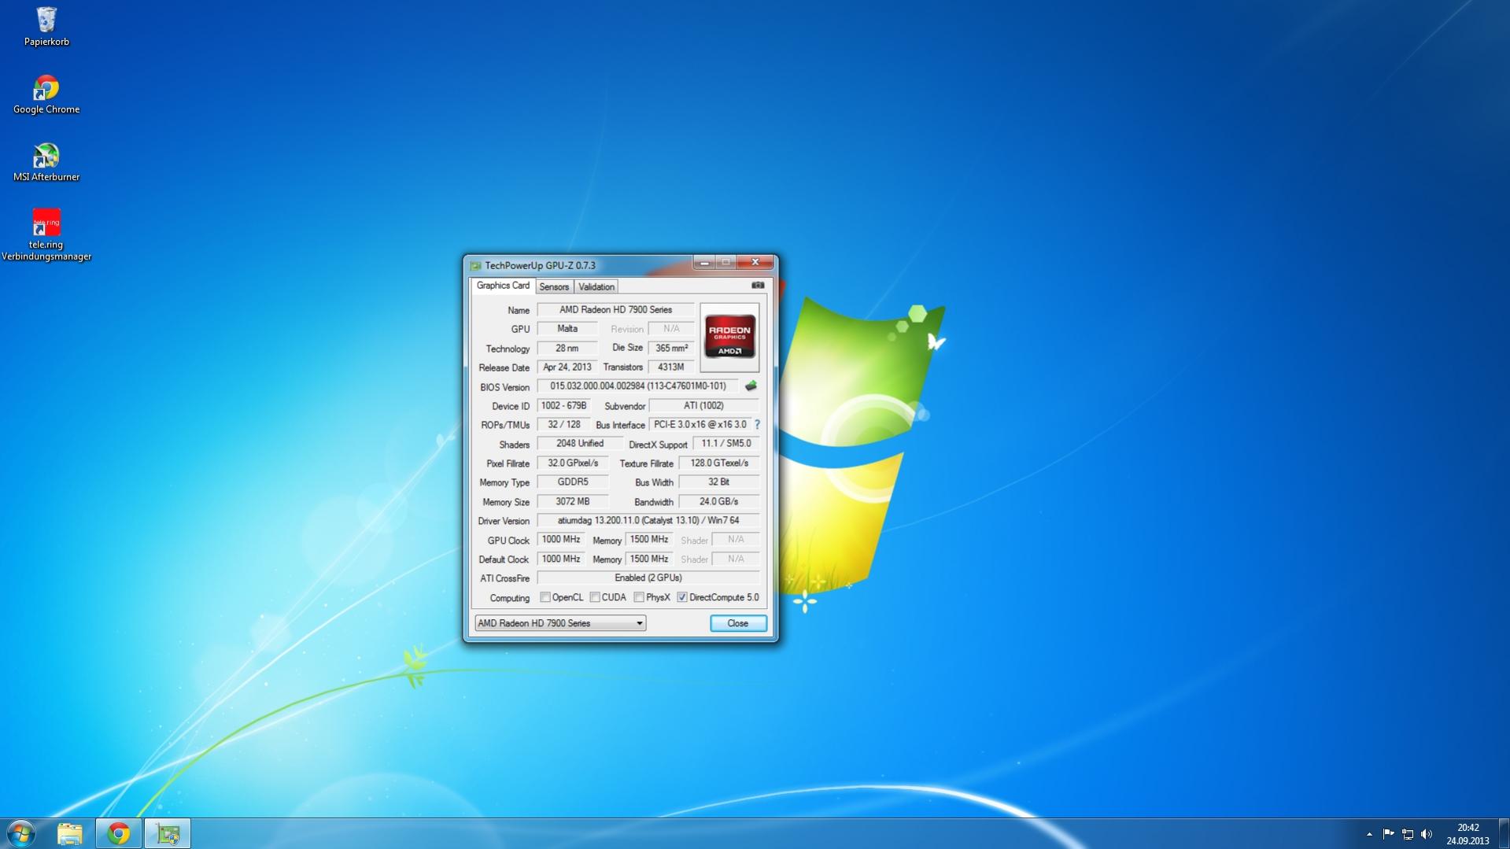Viewport: 1510px width, 849px height.
Task: Show hidden tray icons arrow
Action: pos(1369,834)
